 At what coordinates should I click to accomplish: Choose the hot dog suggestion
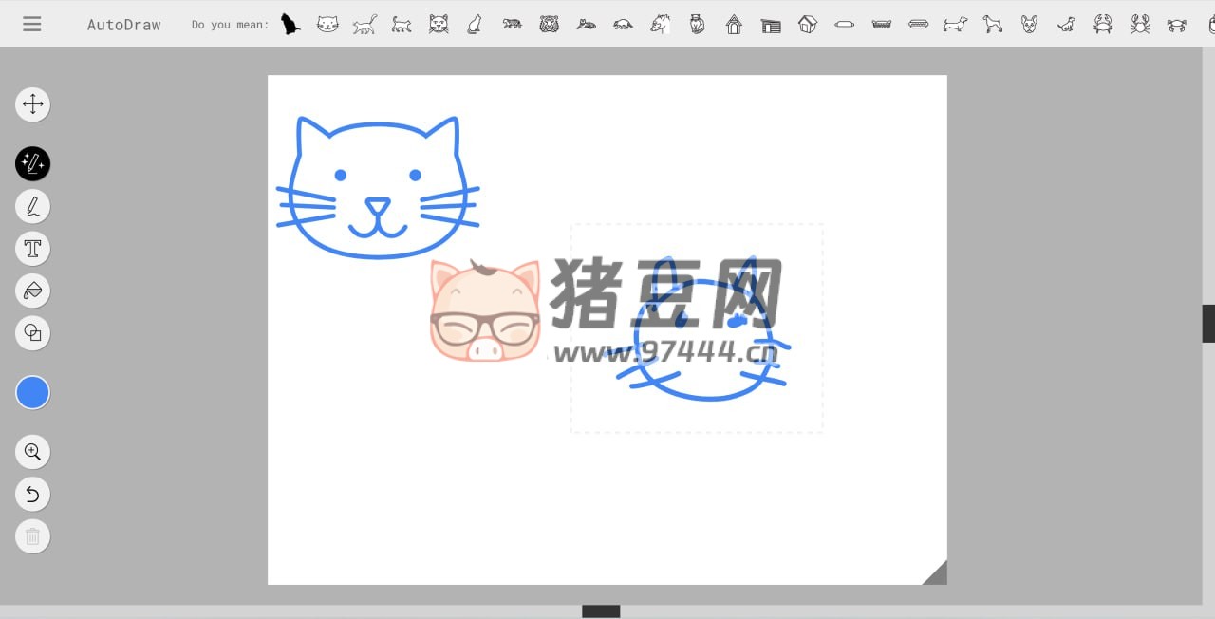919,24
